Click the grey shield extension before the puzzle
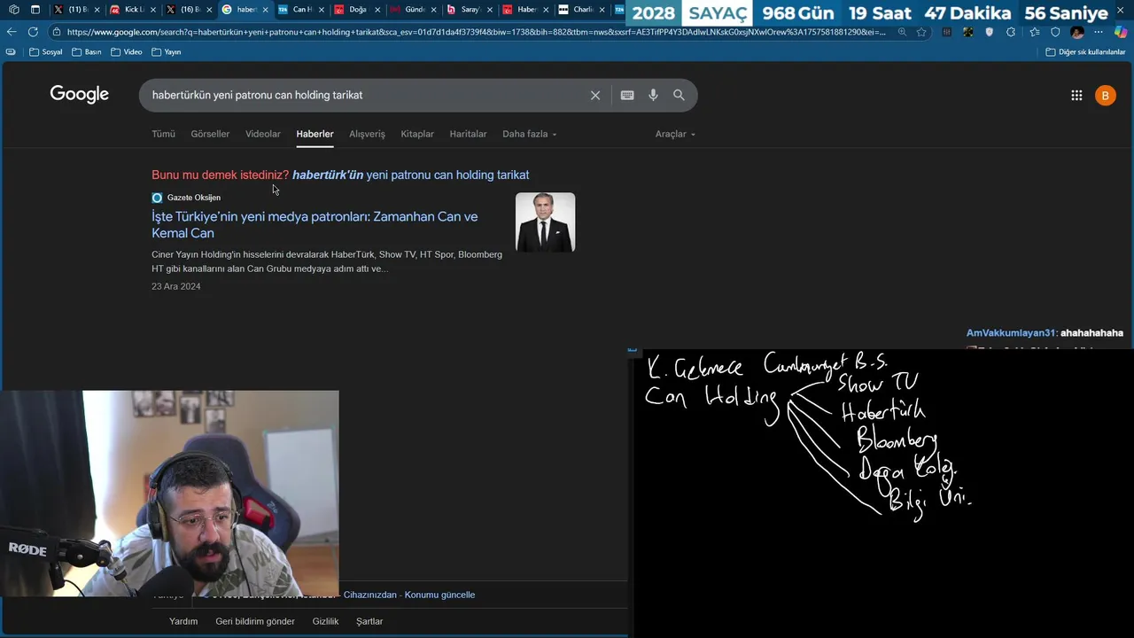This screenshot has width=1134, height=638. tap(990, 32)
